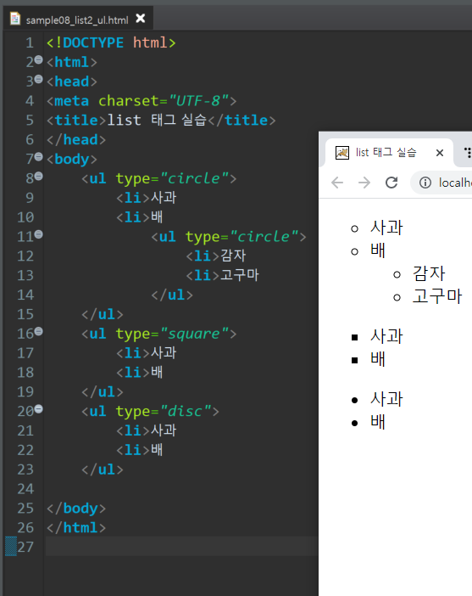Screen dimensions: 472x596
Task: Close the sample08_list2_ul.html editor tab
Action: 141,18
